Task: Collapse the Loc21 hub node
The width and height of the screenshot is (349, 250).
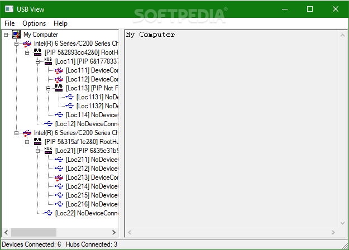Action: (x=38, y=151)
